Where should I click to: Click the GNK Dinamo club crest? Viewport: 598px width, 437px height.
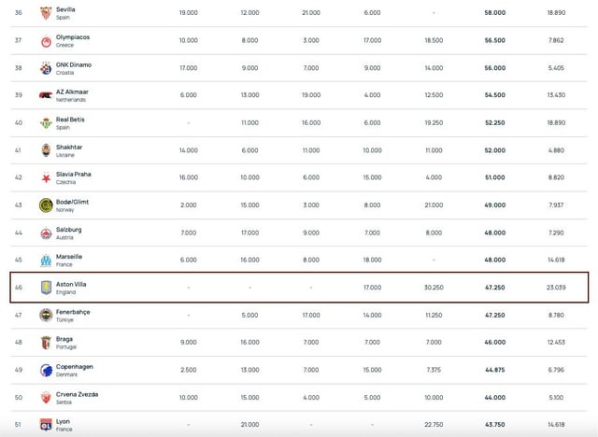coord(45,67)
